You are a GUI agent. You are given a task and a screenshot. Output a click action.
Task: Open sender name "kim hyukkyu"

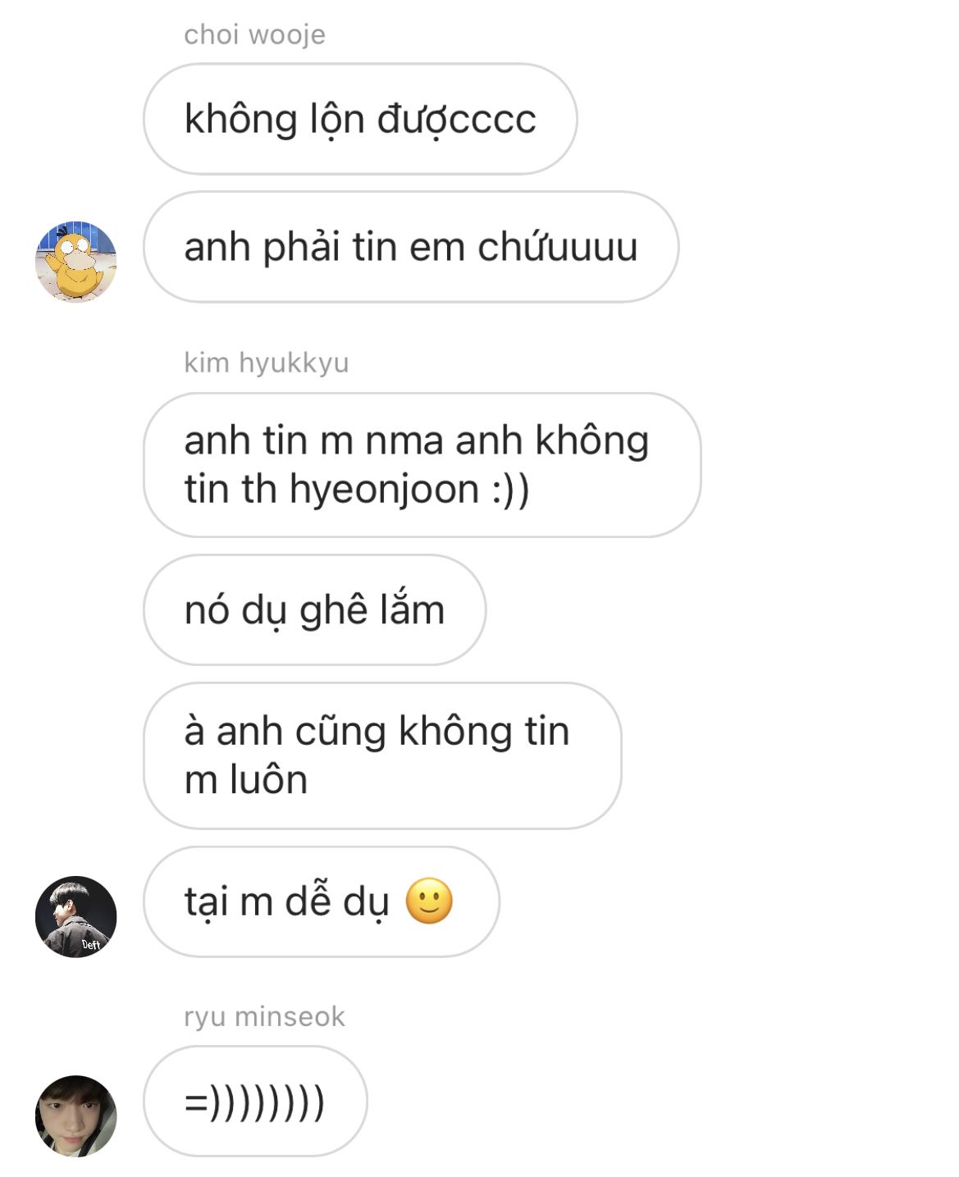click(x=267, y=363)
